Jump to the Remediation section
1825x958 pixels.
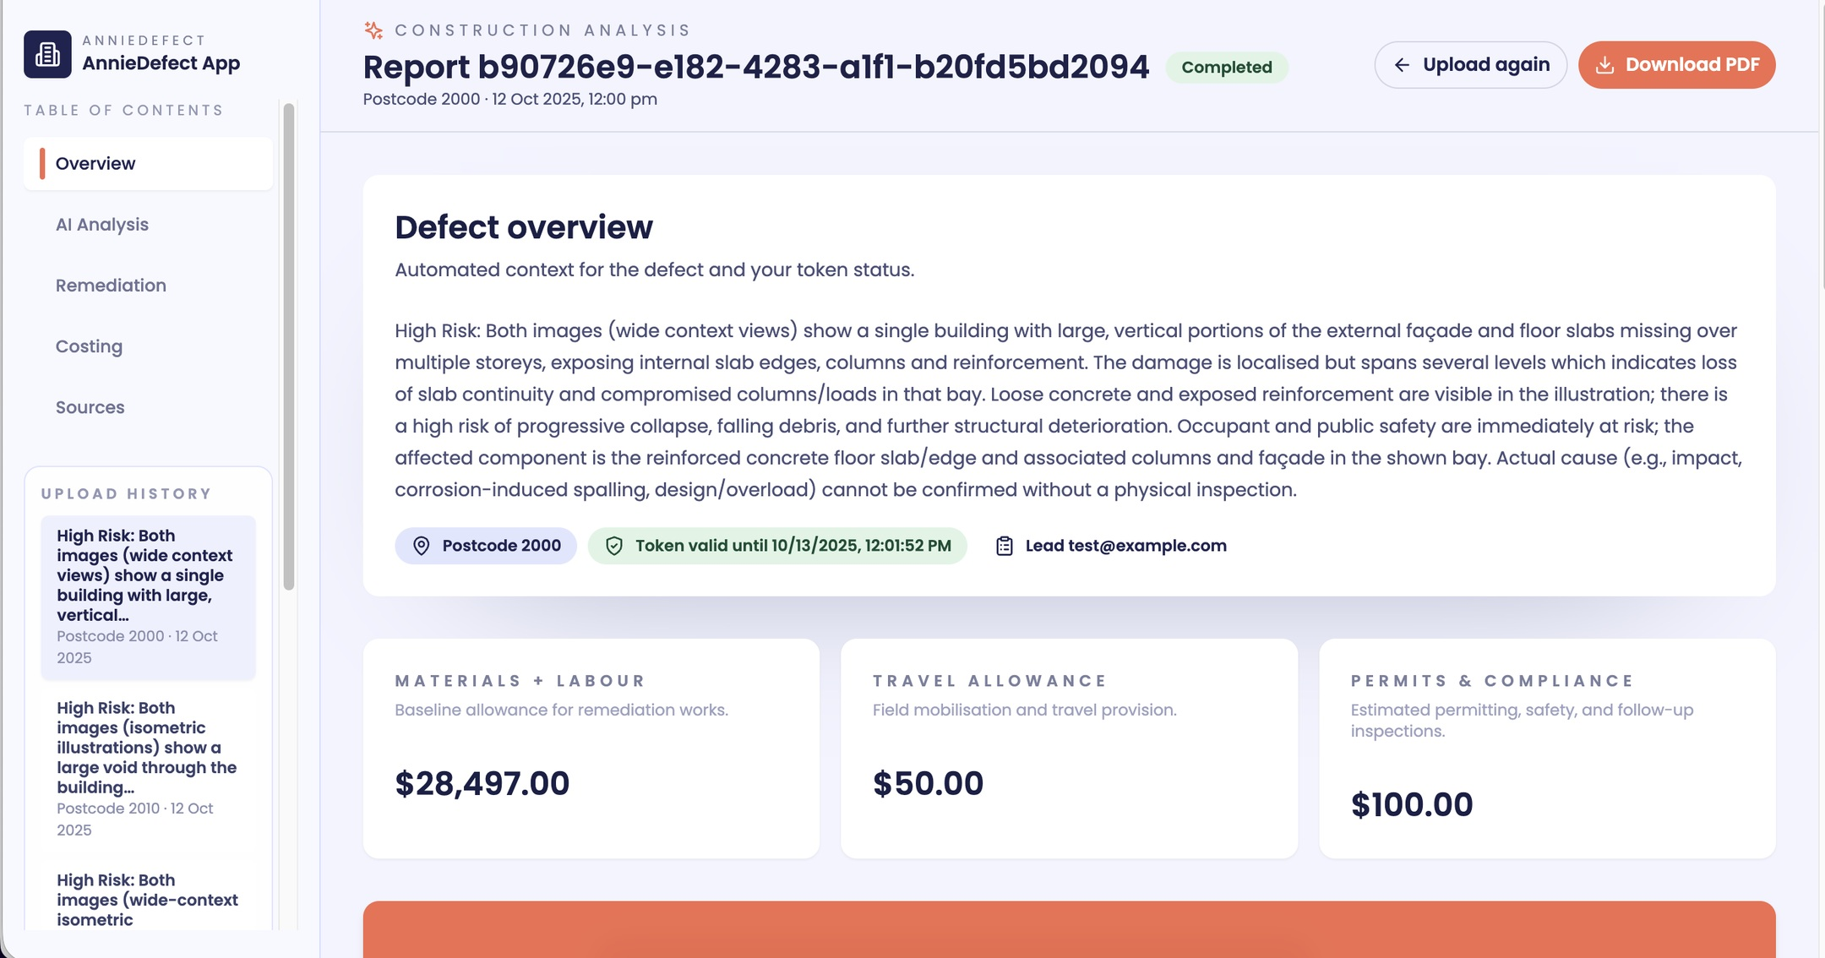point(111,286)
